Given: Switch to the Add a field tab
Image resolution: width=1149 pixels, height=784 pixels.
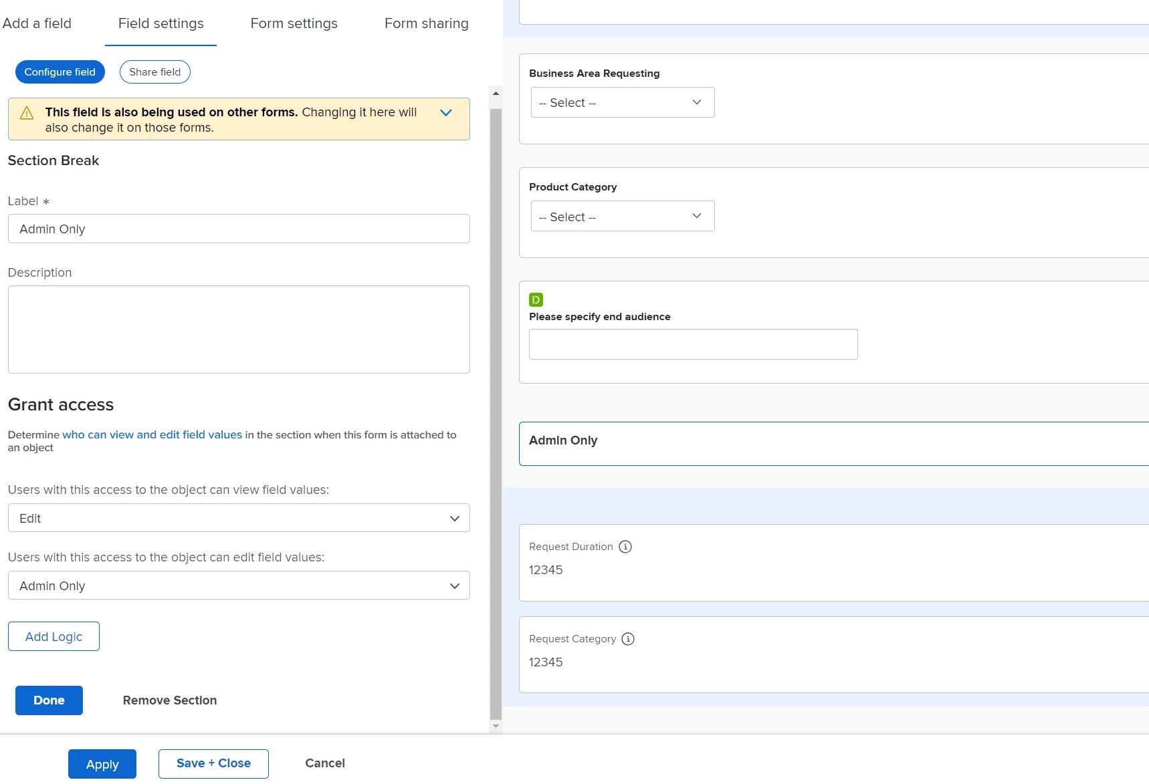Looking at the screenshot, I should click(37, 23).
